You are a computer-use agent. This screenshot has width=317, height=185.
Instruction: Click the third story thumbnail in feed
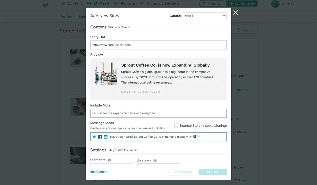[x=78, y=156]
